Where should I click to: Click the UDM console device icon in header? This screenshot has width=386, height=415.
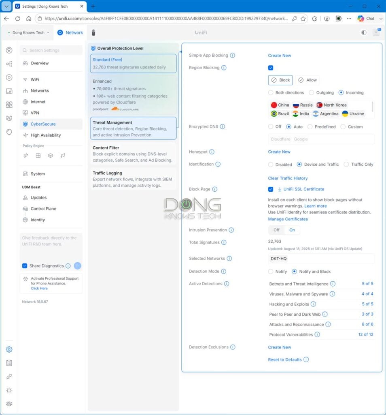[93, 32]
